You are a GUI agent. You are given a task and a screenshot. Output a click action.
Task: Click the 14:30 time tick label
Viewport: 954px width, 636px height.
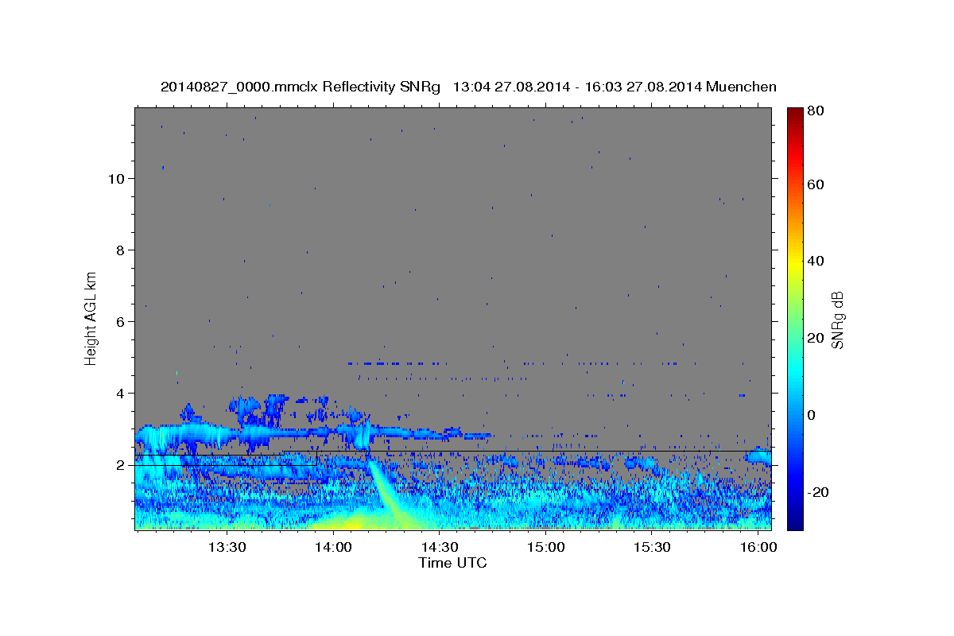point(440,547)
